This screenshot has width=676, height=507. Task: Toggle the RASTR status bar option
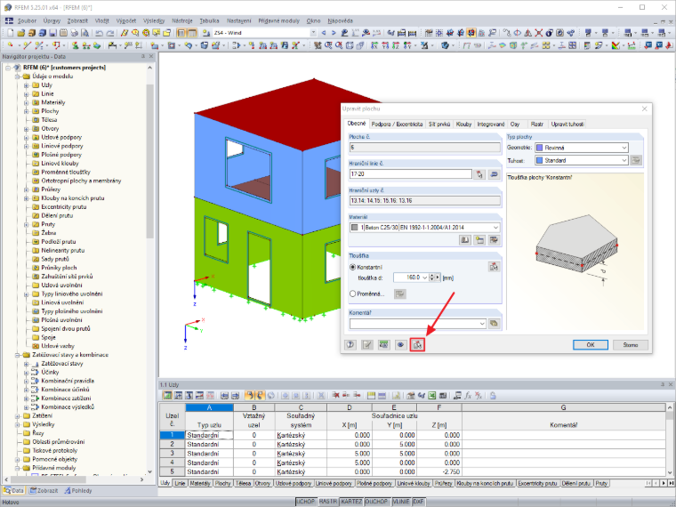328,502
